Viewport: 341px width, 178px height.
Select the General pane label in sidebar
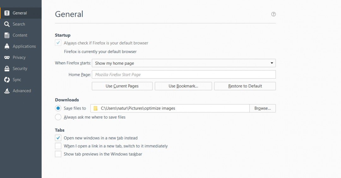coord(20,13)
